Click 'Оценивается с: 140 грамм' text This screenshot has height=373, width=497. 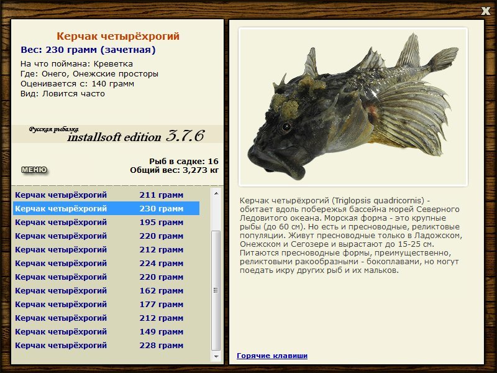pos(77,84)
